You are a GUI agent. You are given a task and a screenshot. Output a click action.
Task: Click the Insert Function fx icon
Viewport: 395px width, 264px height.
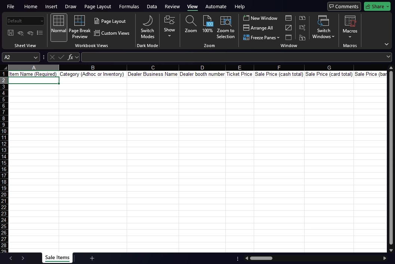tap(70, 57)
